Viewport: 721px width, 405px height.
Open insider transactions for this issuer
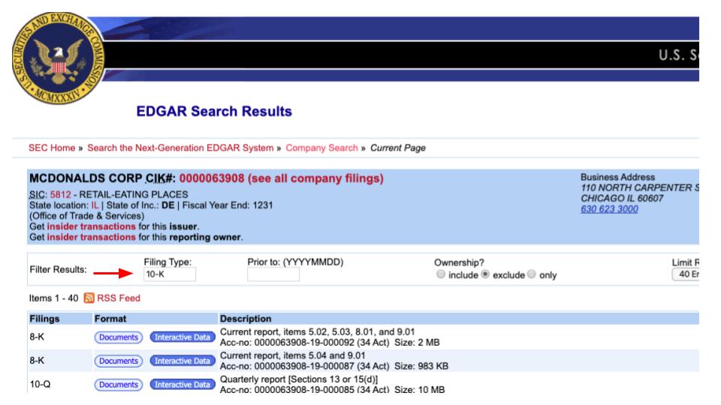point(91,226)
